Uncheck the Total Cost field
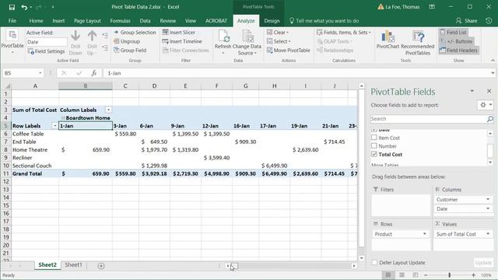The height and width of the screenshot is (280, 498). click(374, 154)
